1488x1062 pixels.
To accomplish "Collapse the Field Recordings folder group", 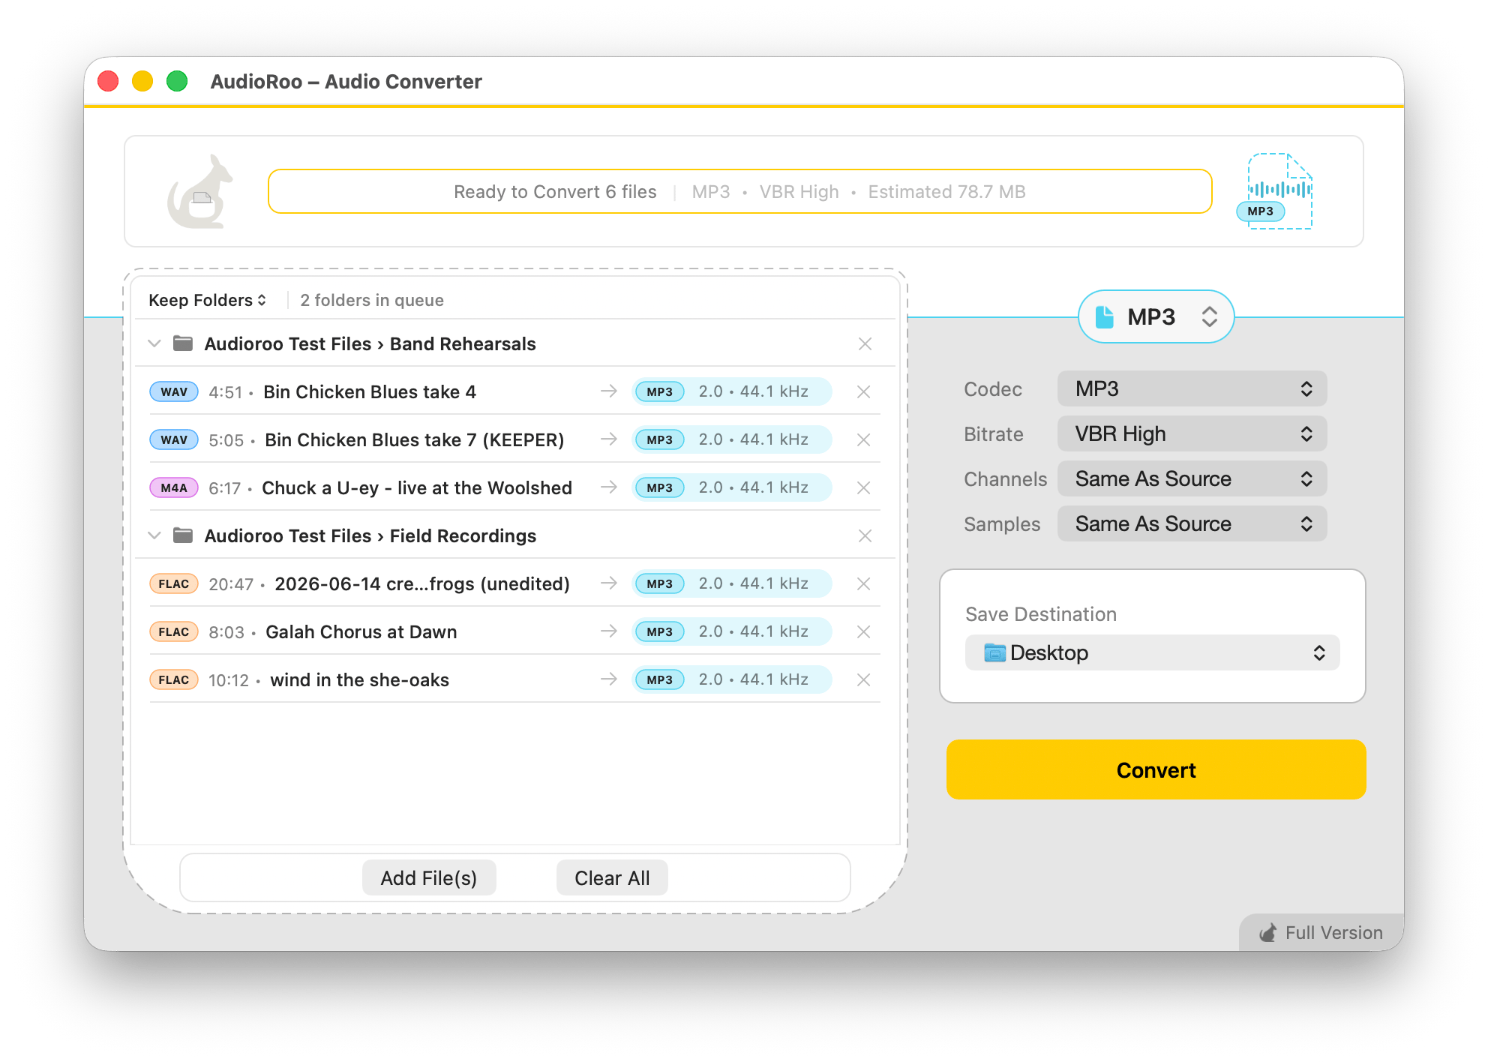I will [x=154, y=535].
